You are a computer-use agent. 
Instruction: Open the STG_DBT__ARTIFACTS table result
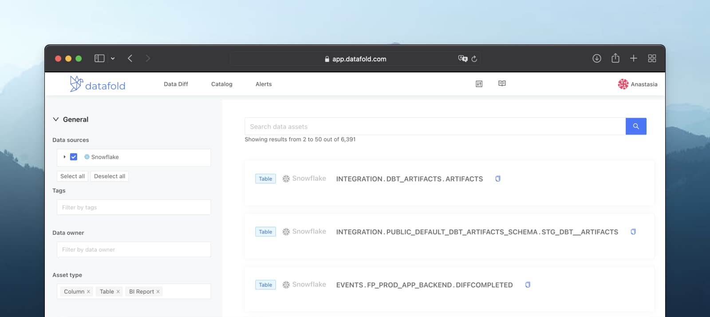click(477, 232)
